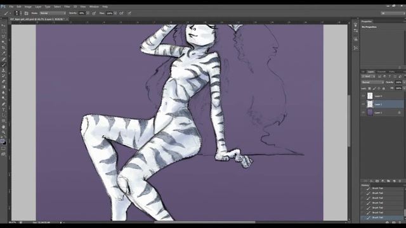Image resolution: width=406 pixels, height=228 pixels.
Task: Delete layer trash button
Action: [400, 181]
